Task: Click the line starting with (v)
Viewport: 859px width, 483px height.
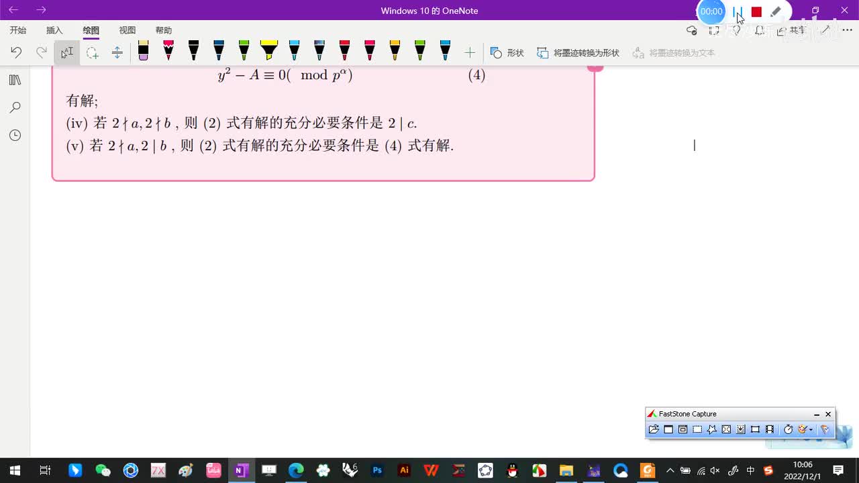Action: [260, 146]
